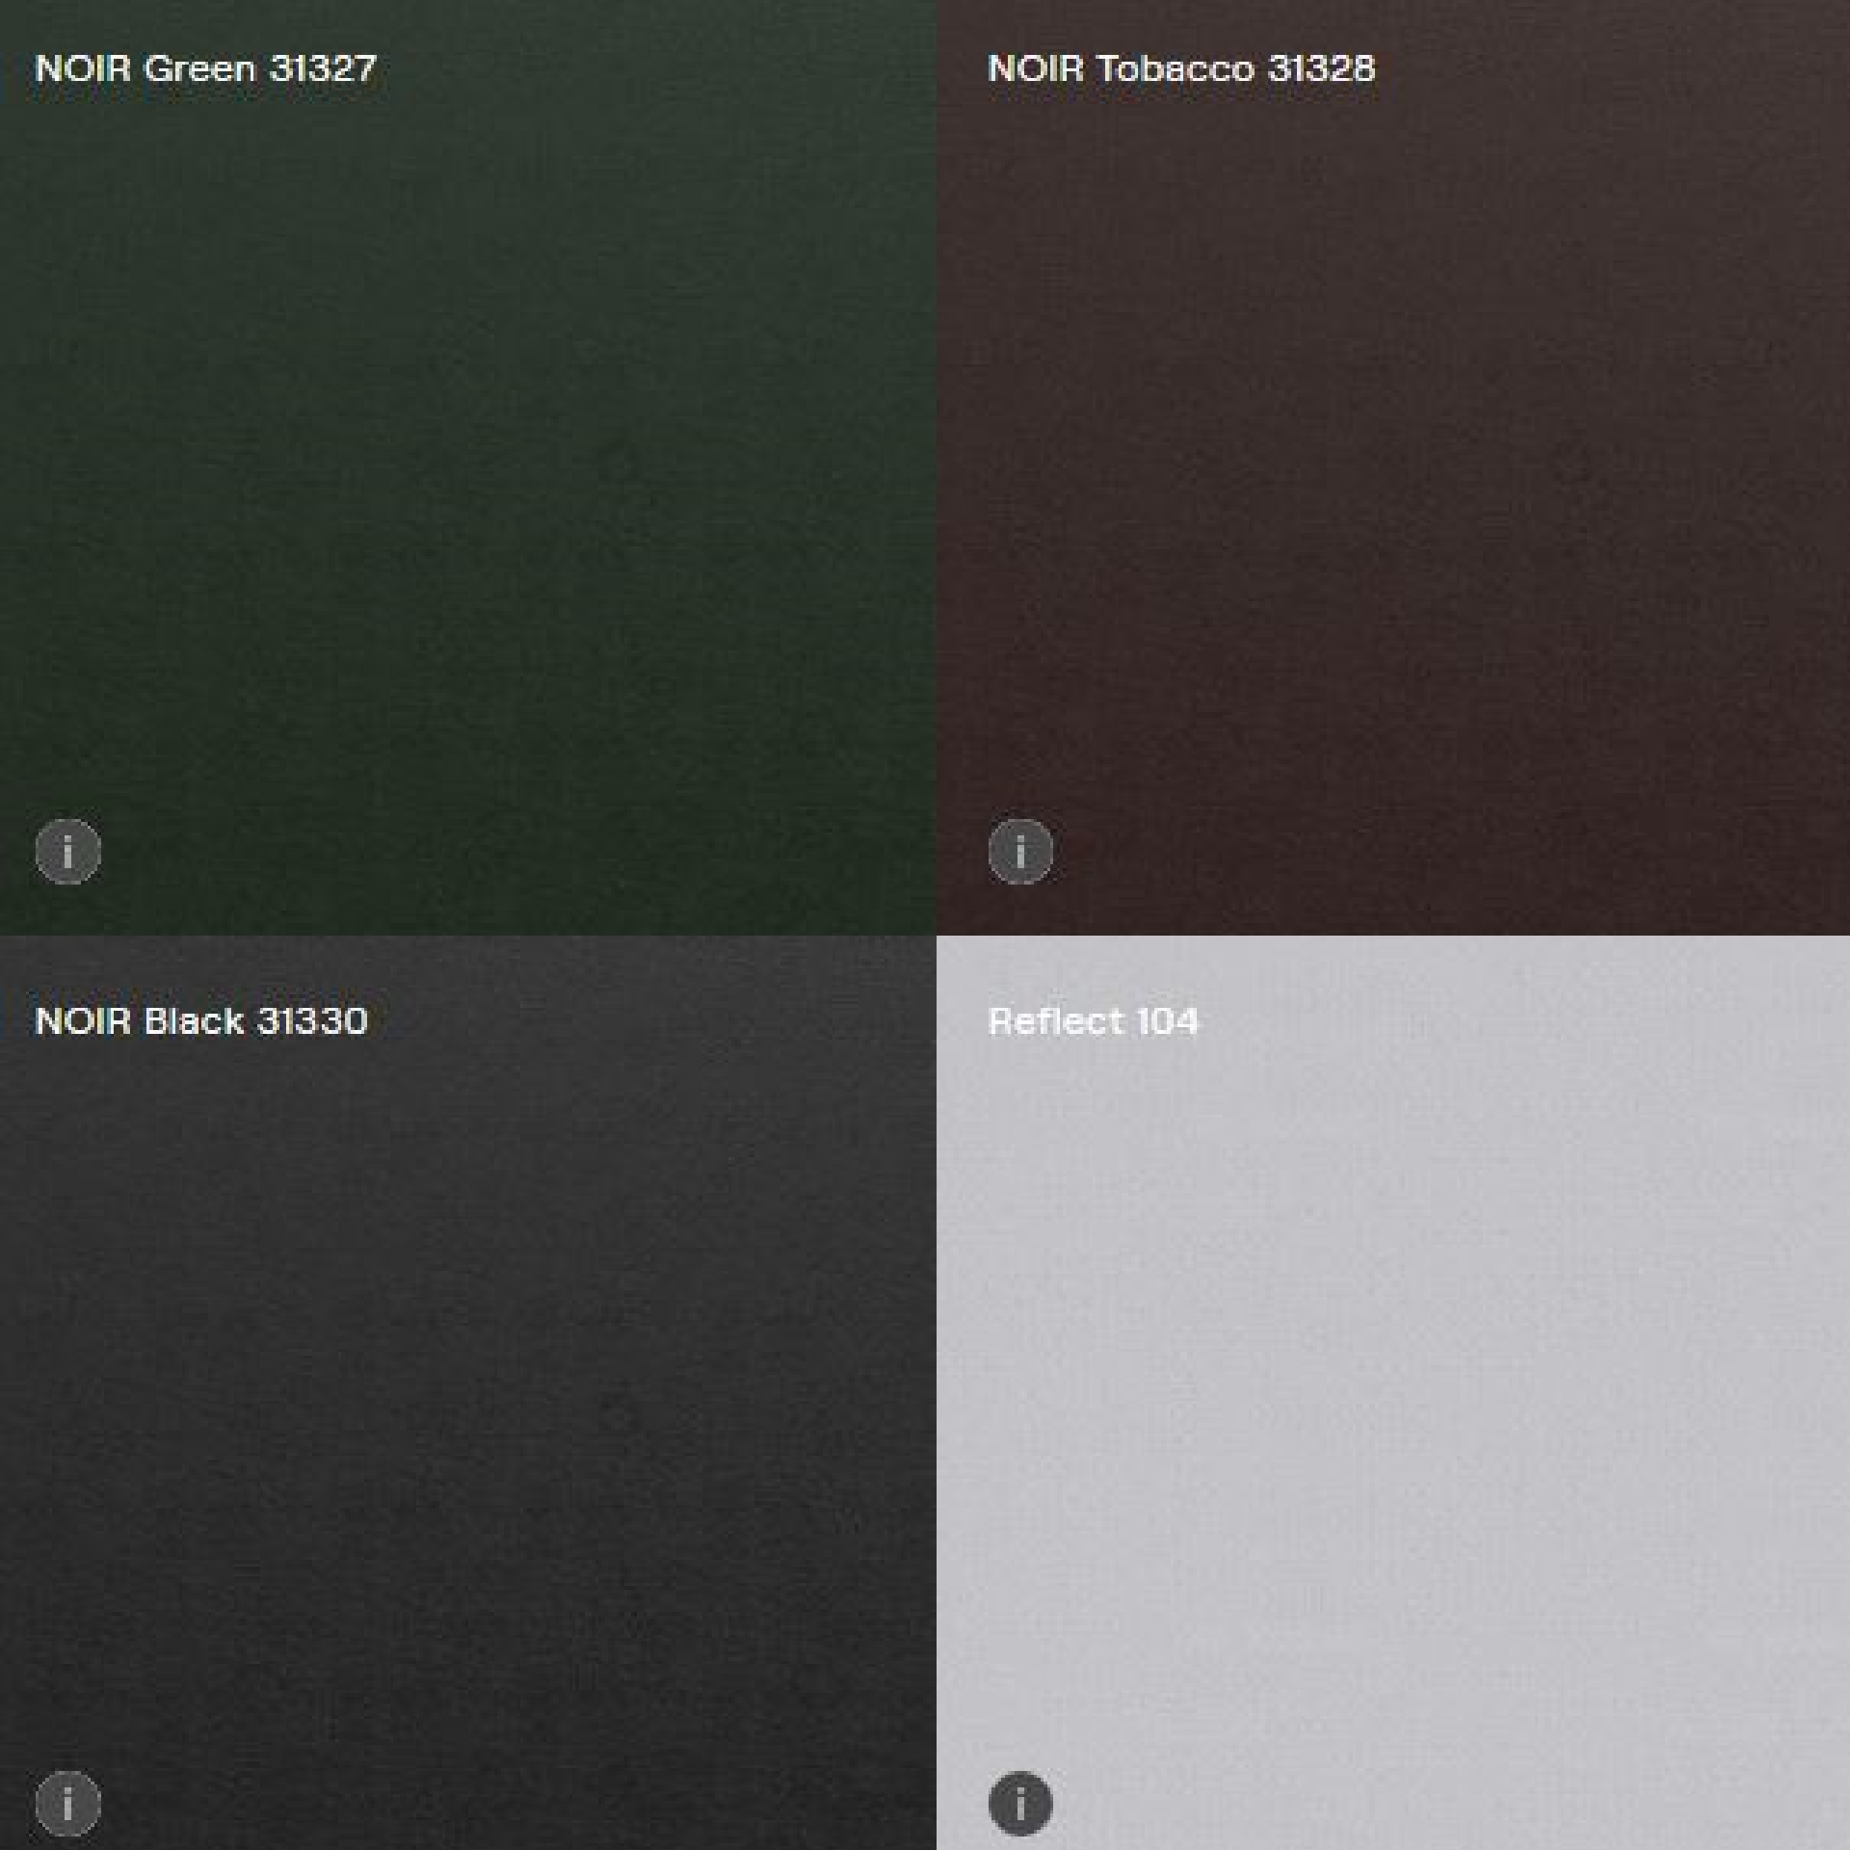Open info for NOIR Green 31327
1850x1850 pixels.
(x=67, y=851)
